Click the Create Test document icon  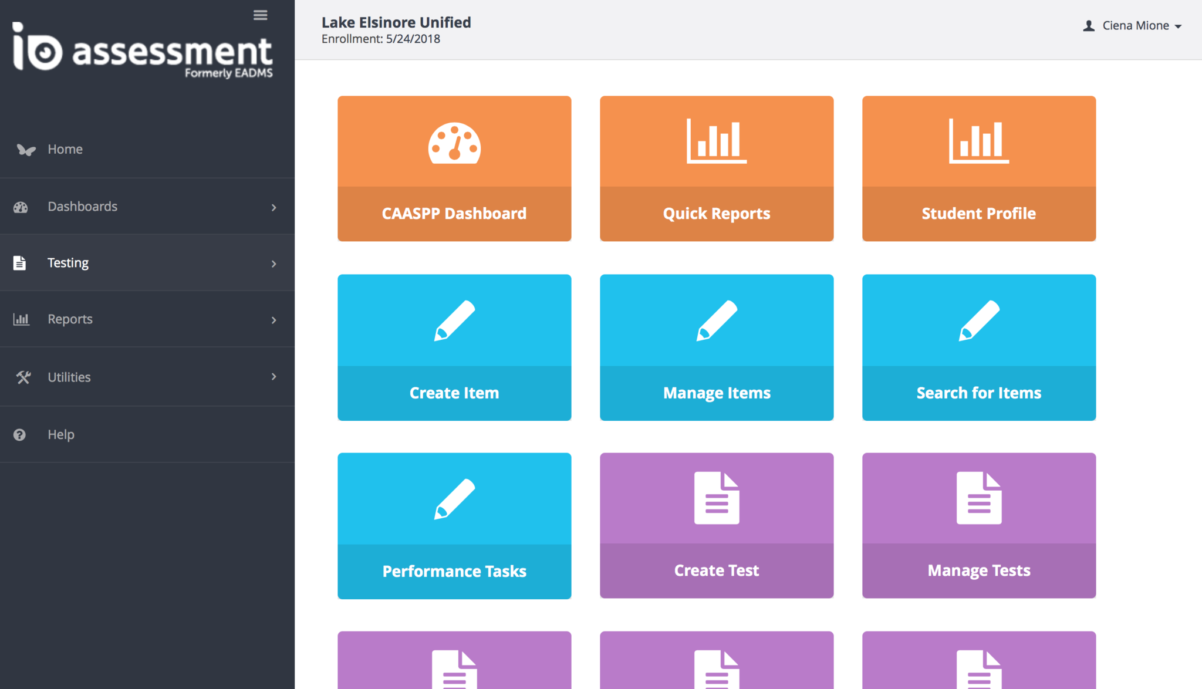[x=716, y=498]
